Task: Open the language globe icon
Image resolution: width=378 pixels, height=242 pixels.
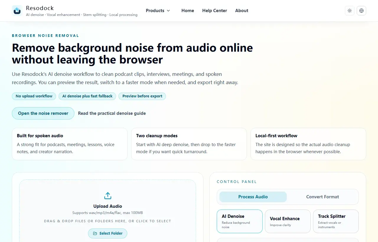Action: point(361,11)
